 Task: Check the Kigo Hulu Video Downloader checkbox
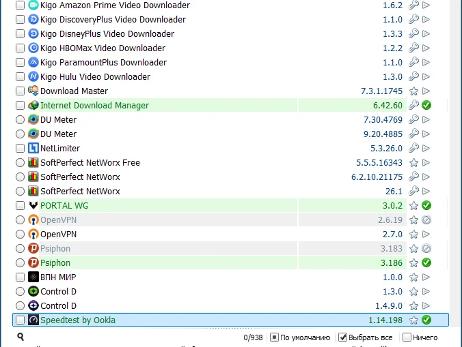(20, 77)
